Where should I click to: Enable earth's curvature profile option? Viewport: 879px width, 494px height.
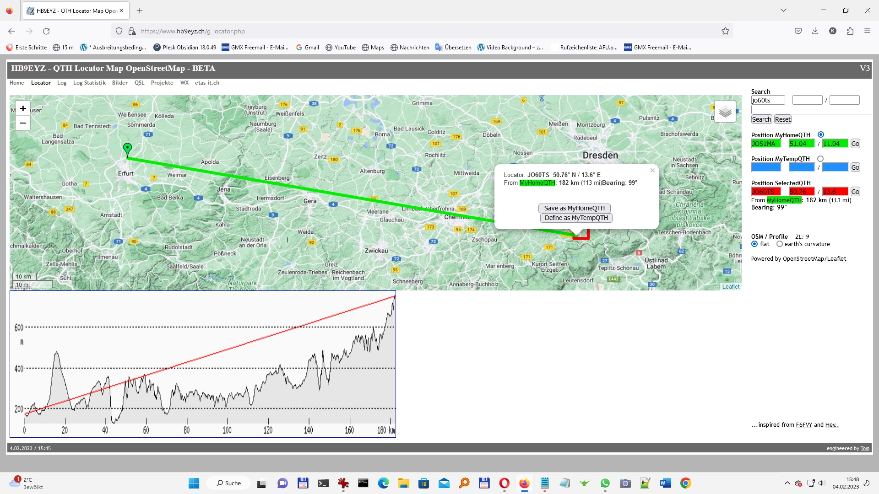(779, 244)
